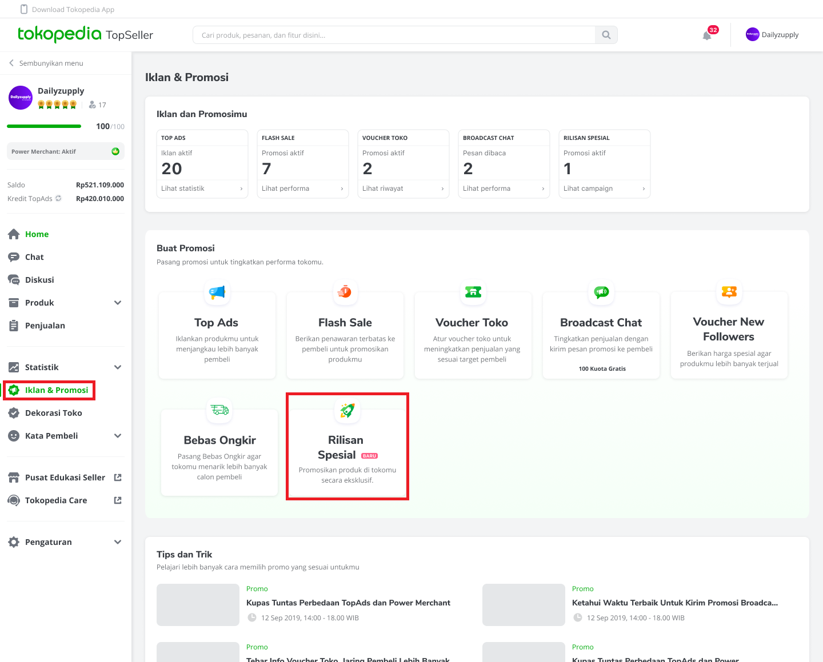Expand the Pengaturan submenu chevron
Screen dimensions: 823x662
point(118,542)
